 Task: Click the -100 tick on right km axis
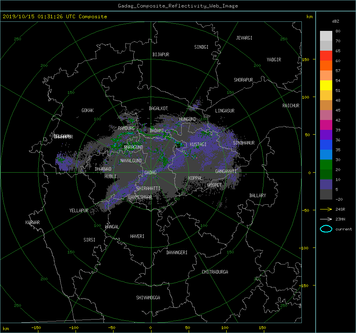point(303,248)
